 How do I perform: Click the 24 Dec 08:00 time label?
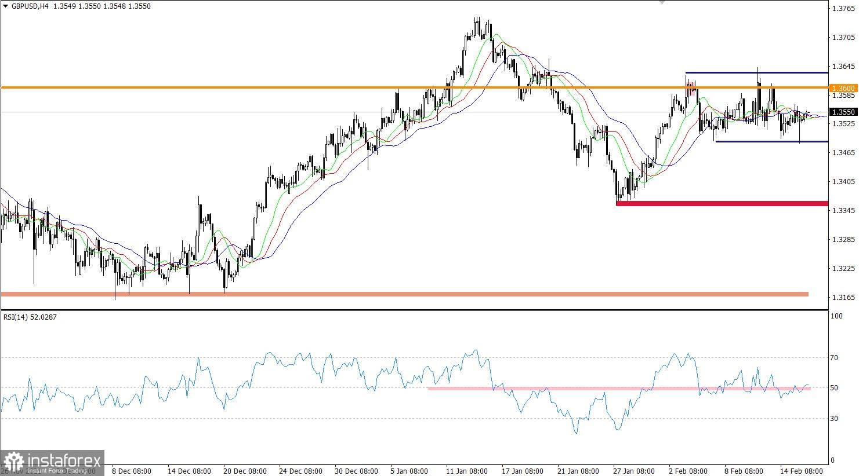[301, 471]
